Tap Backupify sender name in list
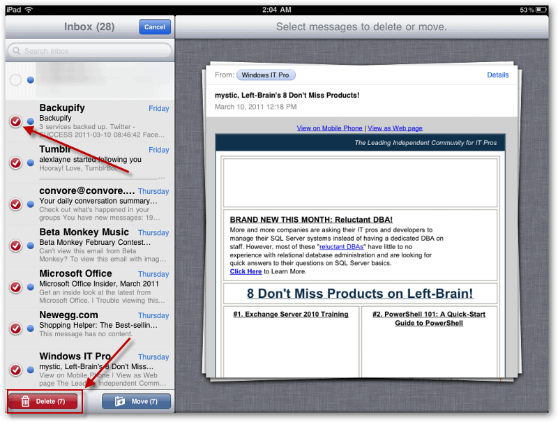The height and width of the screenshot is (422, 558). coord(62,108)
